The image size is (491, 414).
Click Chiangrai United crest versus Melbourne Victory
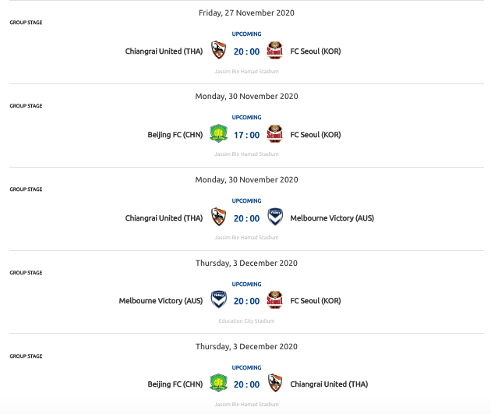218,217
